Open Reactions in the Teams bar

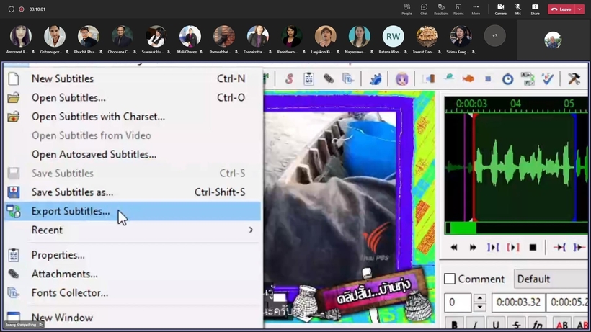click(x=441, y=9)
